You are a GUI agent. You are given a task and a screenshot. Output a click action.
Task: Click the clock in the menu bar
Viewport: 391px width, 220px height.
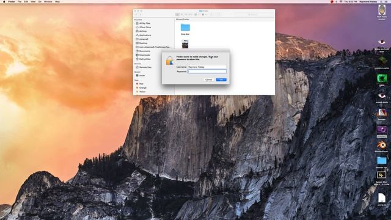click(x=350, y=1)
